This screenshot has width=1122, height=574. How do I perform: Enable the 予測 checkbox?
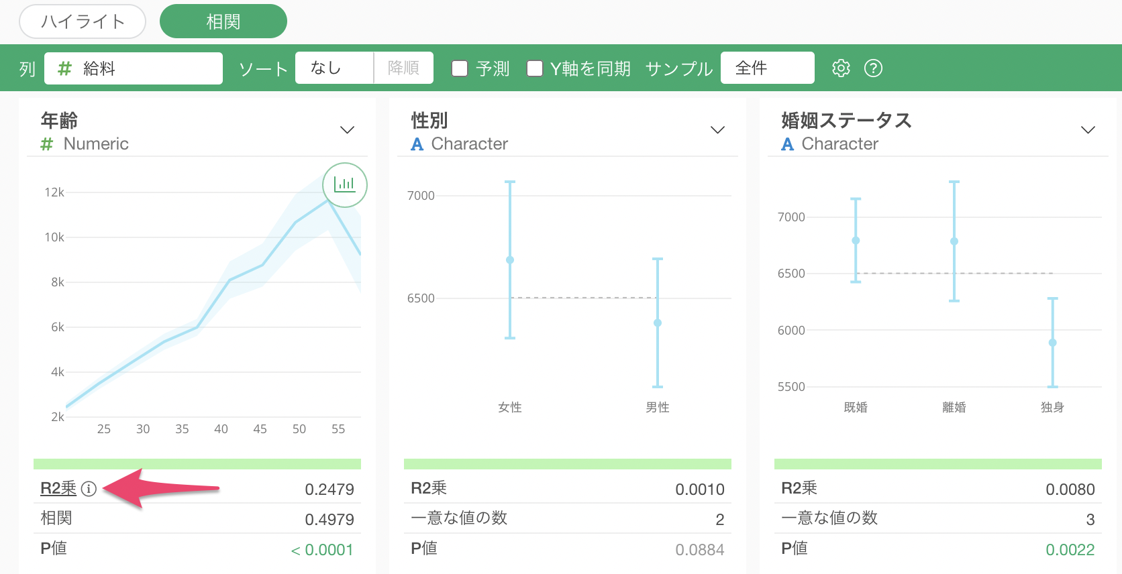click(x=460, y=68)
